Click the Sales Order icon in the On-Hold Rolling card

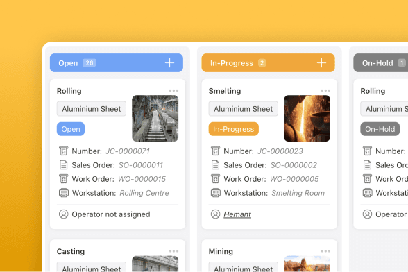[368, 165]
